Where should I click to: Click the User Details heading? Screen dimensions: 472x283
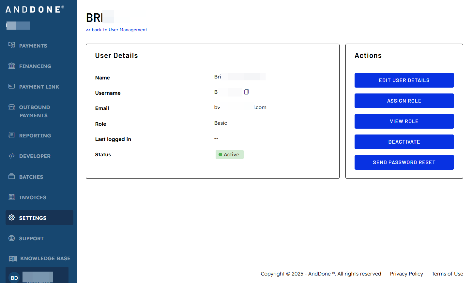tap(116, 55)
